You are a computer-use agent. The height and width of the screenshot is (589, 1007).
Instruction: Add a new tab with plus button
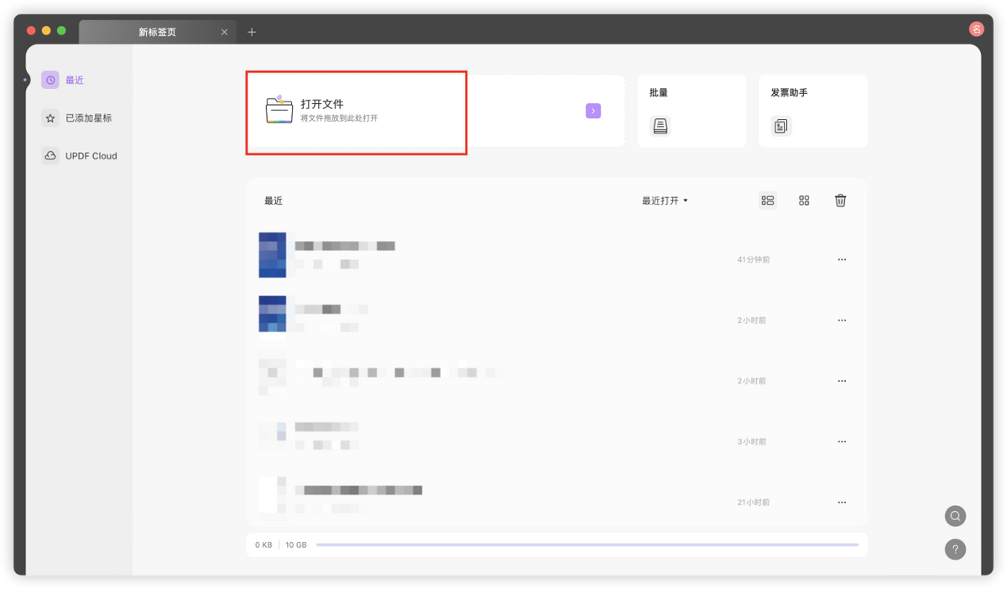click(x=252, y=32)
